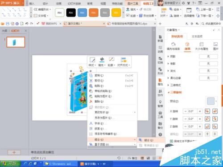Choose 字体 (Font) from the context menu
Screen dimensions: 223x167
coord(112,123)
